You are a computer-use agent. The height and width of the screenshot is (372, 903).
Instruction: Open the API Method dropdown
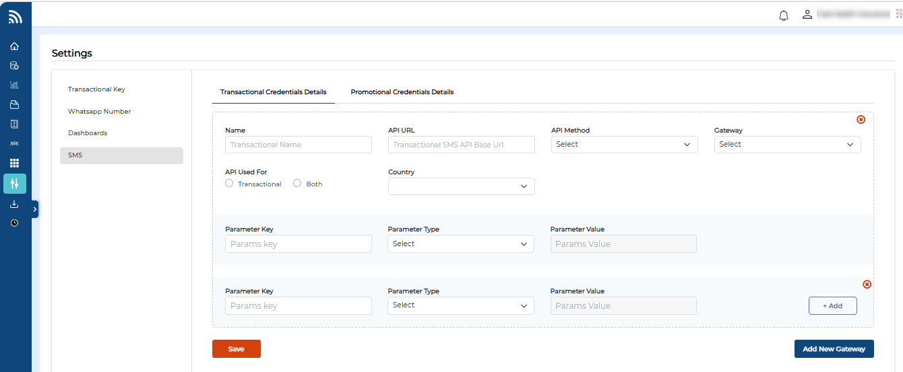(x=624, y=145)
